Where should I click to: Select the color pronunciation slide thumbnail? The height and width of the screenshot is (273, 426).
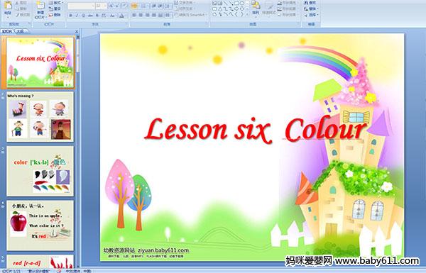tap(40, 171)
